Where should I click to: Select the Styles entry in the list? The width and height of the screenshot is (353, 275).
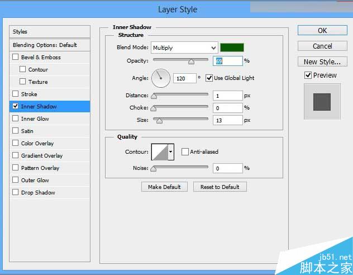pos(50,32)
